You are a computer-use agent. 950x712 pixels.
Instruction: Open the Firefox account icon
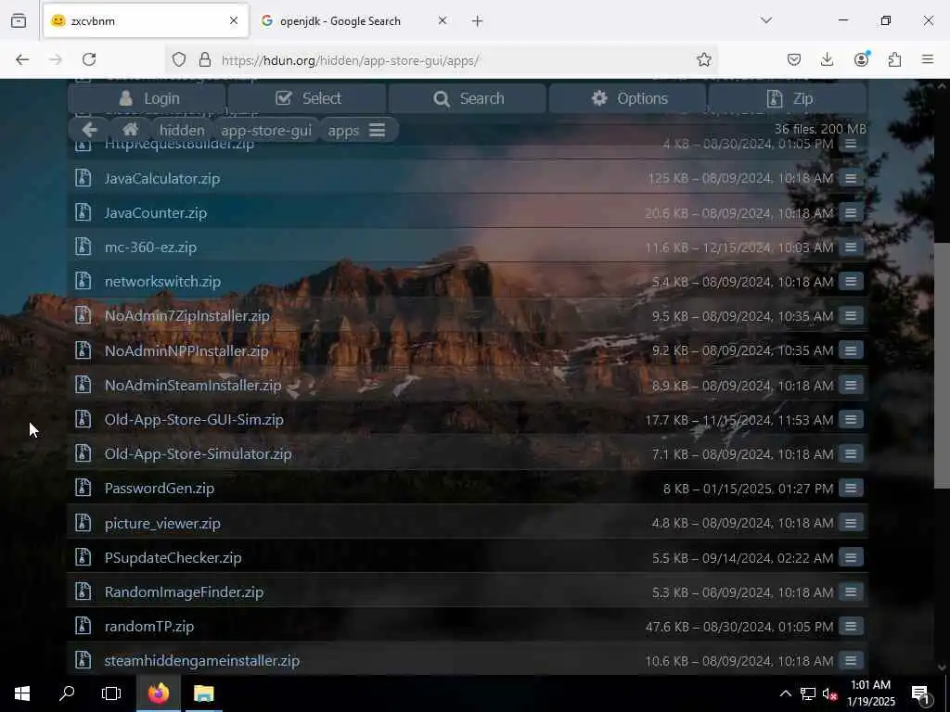tap(861, 59)
